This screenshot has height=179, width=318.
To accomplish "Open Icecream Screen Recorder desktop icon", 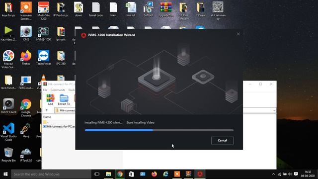I will tap(26, 11).
